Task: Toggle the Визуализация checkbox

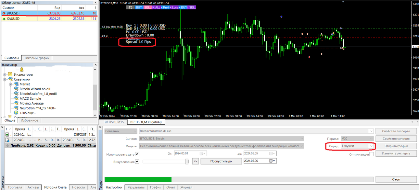Action: tap(137, 162)
